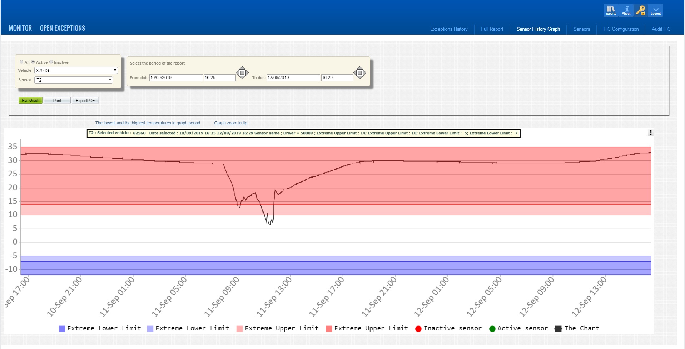Image resolution: width=685 pixels, height=349 pixels.
Task: Click the 35 y-axis value
Action: (x=13, y=147)
